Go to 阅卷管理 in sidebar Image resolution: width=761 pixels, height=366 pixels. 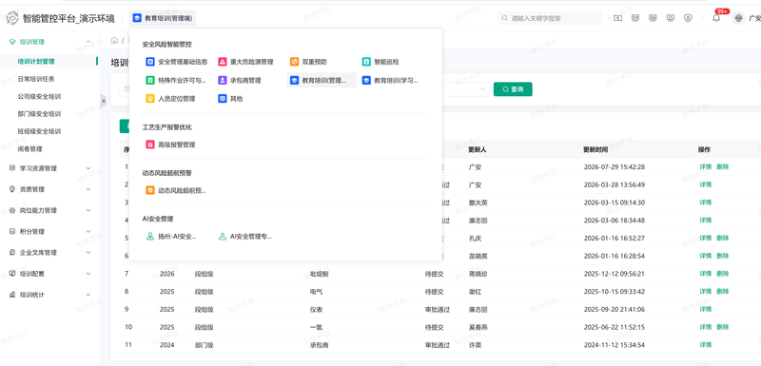click(x=30, y=149)
